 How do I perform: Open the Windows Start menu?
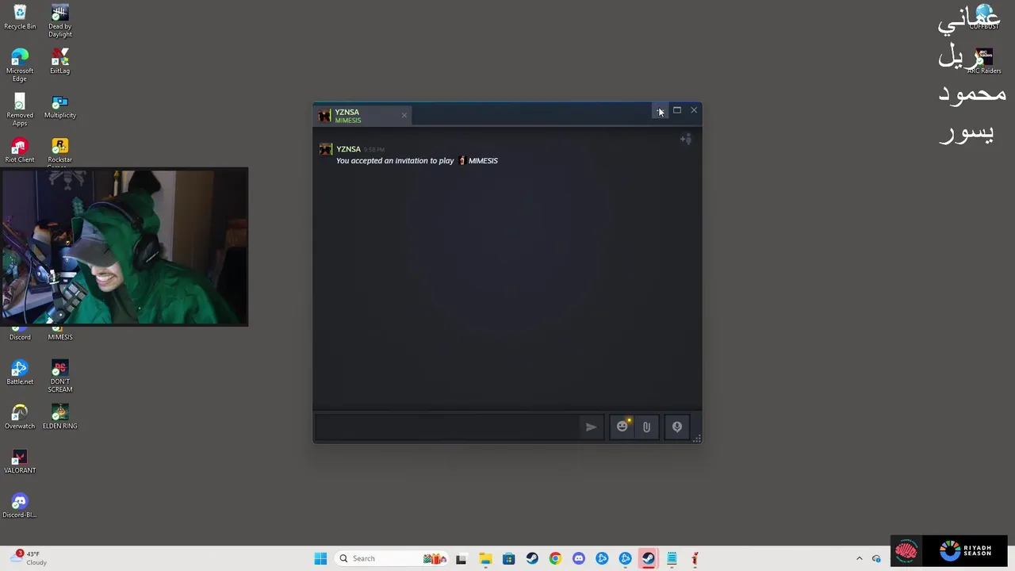pos(320,558)
